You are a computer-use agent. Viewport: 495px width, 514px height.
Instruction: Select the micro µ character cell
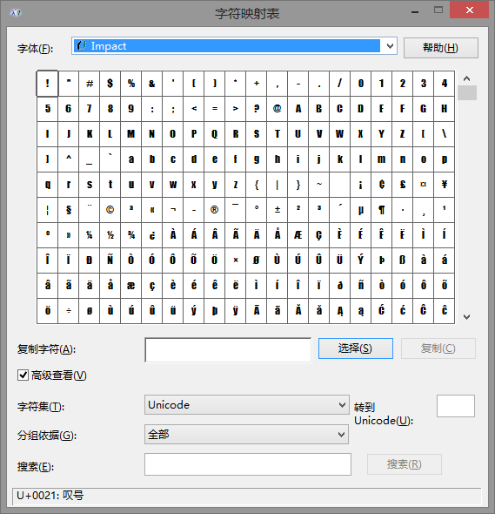(361, 209)
